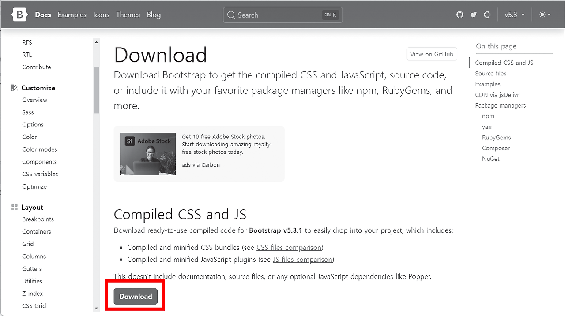Open the Open Collective icon in navbar
The image size is (565, 316).
coord(487,15)
